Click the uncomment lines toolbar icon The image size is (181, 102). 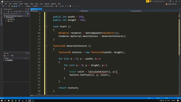pyautogui.click(x=67, y=6)
